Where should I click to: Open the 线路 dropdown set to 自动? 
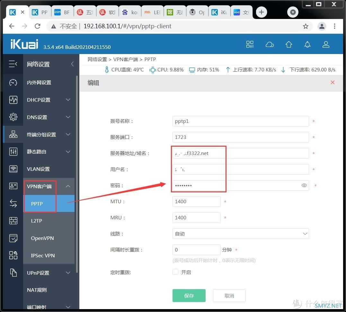point(241,234)
